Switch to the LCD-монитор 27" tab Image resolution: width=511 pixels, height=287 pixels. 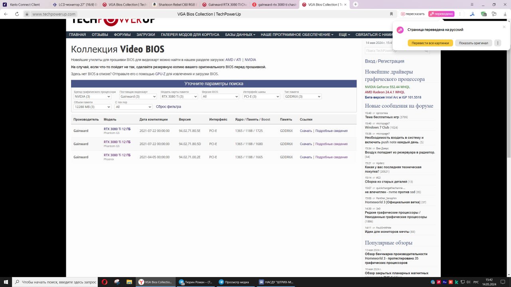[75, 4]
